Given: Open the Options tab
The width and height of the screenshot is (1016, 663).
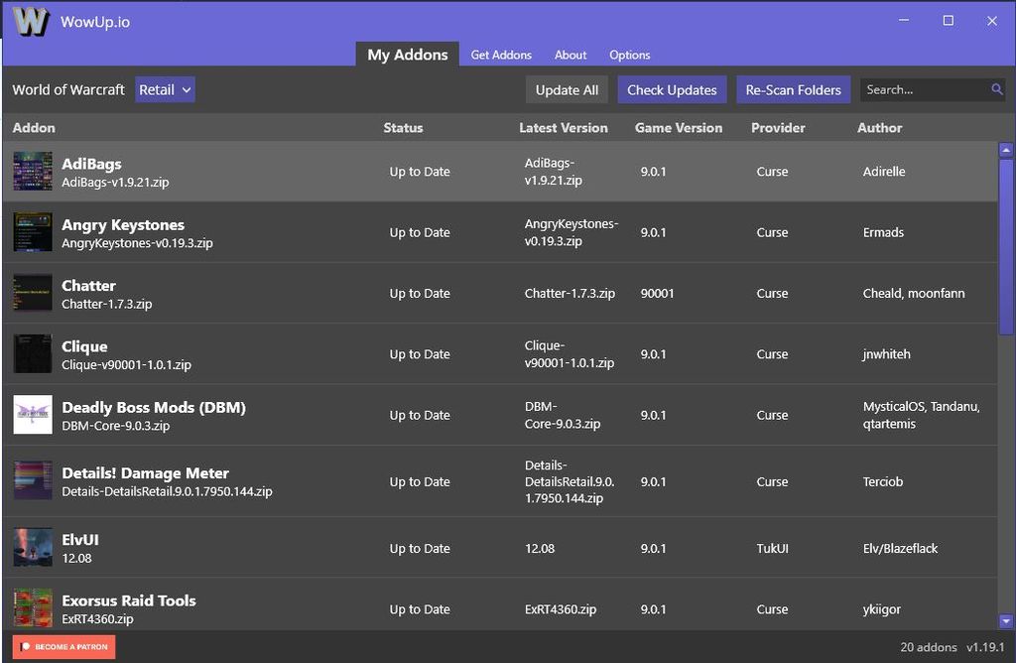Looking at the screenshot, I should point(629,56).
